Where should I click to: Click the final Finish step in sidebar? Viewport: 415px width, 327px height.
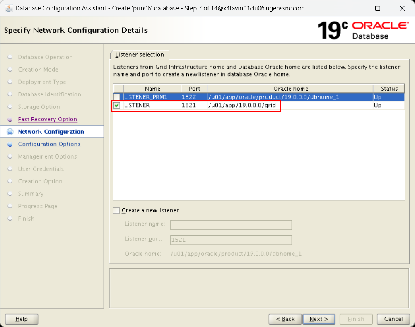click(26, 219)
